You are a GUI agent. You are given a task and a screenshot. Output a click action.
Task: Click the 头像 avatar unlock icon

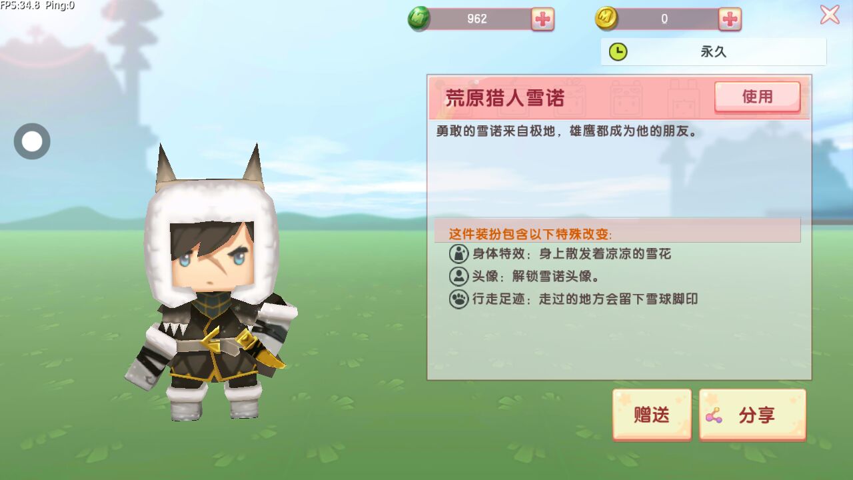click(x=459, y=276)
